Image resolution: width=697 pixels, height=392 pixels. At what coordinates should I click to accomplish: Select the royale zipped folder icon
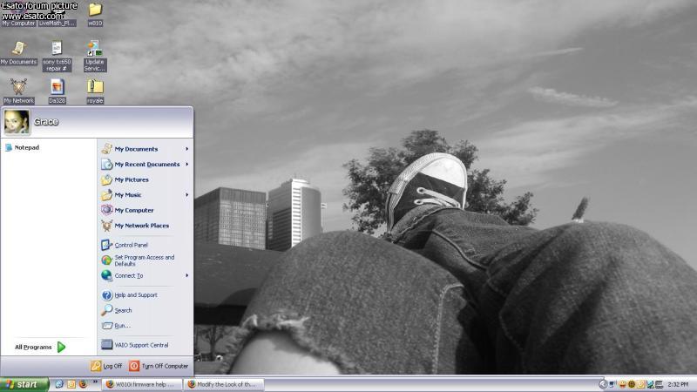click(x=95, y=91)
